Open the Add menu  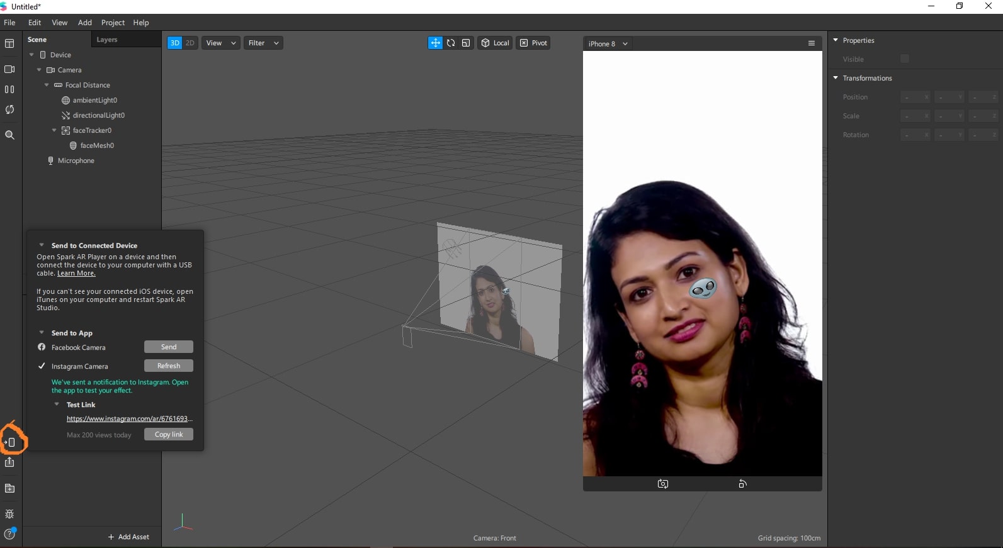[85, 23]
